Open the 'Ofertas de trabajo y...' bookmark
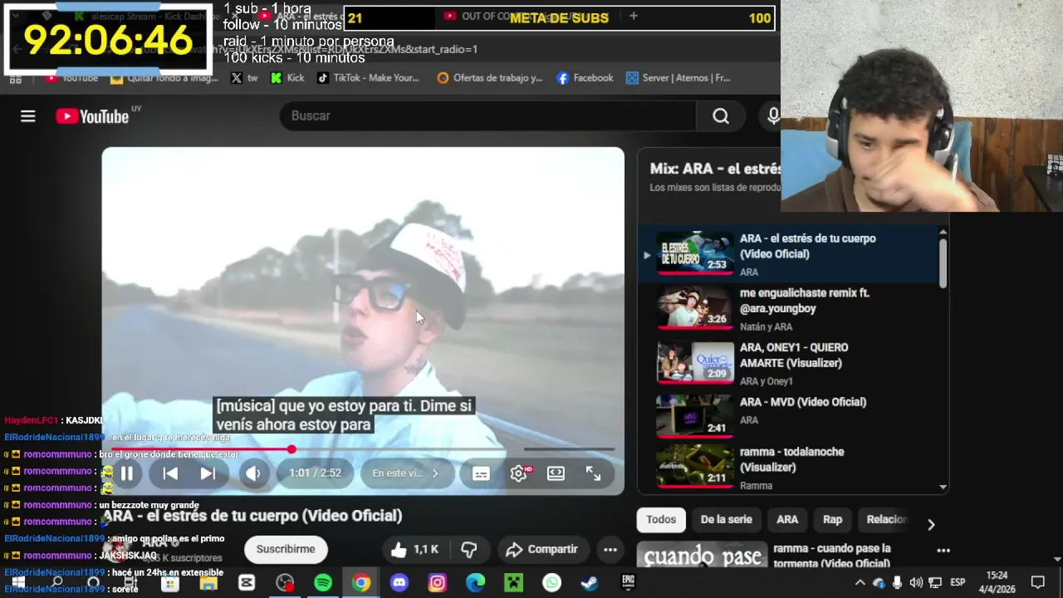 pyautogui.click(x=489, y=78)
